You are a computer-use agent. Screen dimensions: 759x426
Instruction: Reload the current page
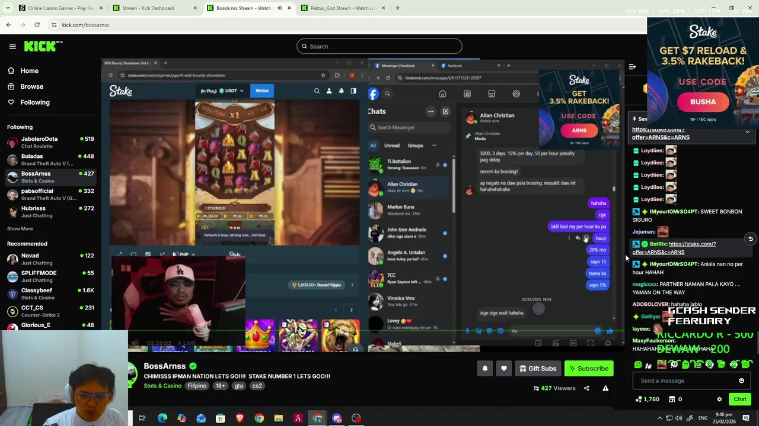point(37,25)
